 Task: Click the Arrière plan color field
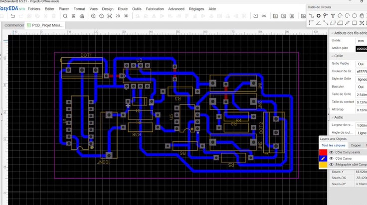tap(361, 49)
